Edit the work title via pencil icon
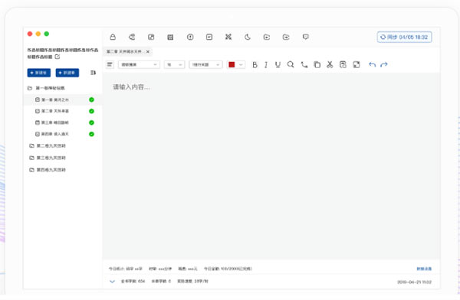The height and width of the screenshot is (300, 460). [x=58, y=57]
